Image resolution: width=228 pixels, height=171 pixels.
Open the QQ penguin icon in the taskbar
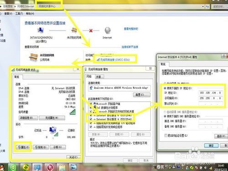pos(2,167)
